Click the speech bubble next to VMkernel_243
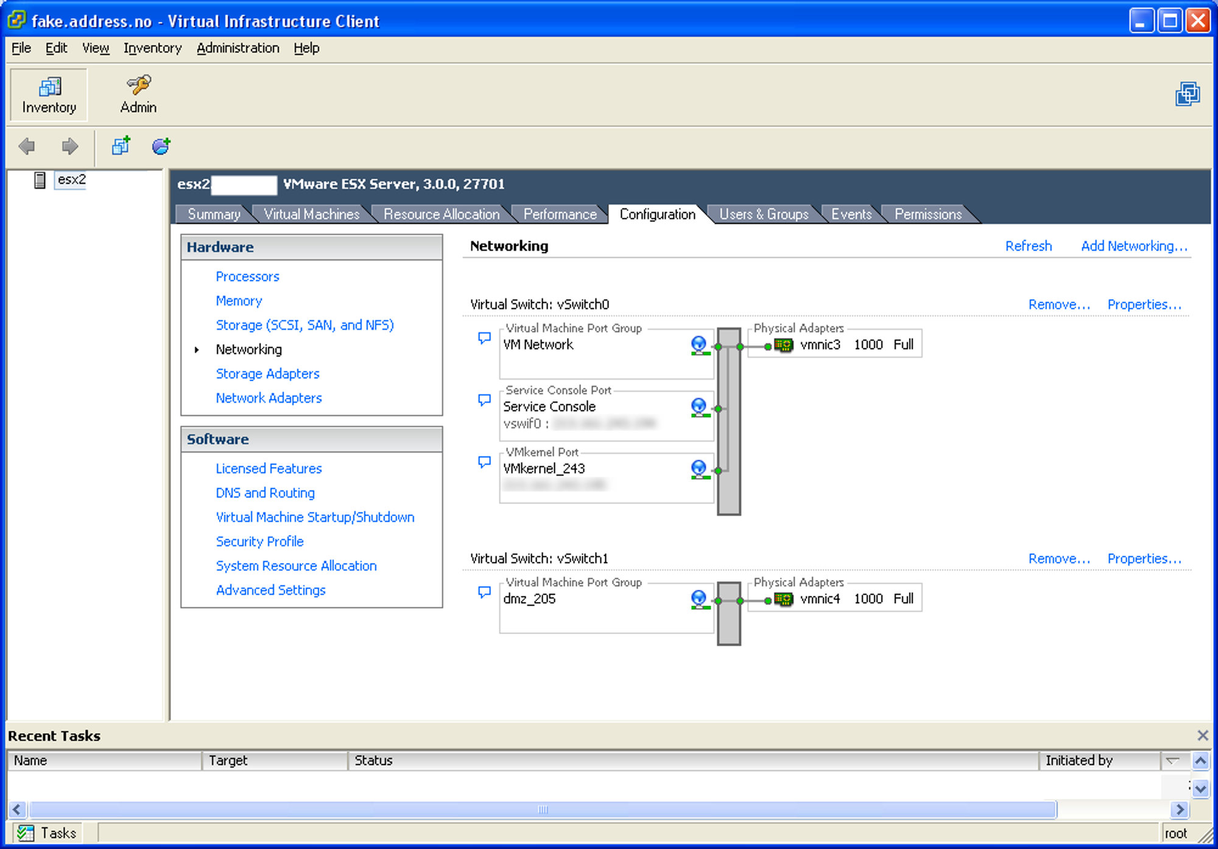Screen dimensions: 1218x849 click(484, 462)
